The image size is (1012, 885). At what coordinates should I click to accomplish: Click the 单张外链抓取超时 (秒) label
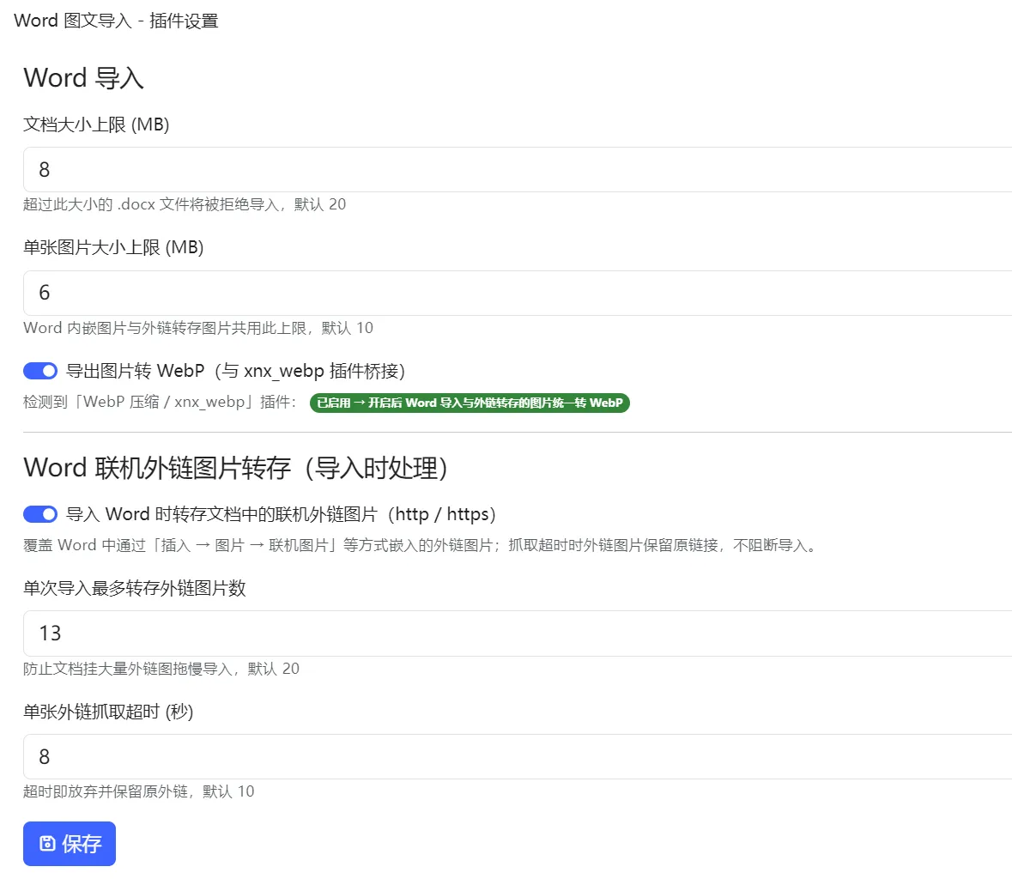(x=108, y=712)
